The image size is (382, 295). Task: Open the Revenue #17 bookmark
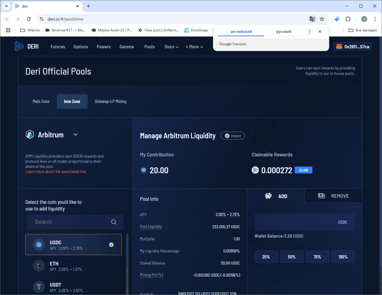[x=65, y=30]
